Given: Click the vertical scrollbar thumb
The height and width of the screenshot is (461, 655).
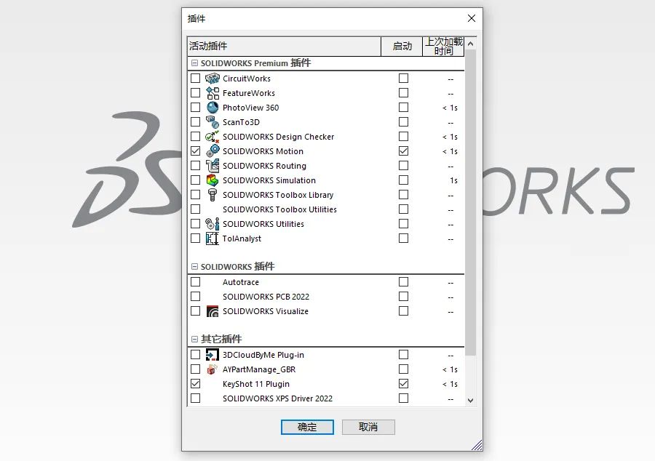Looking at the screenshot, I should [470, 202].
